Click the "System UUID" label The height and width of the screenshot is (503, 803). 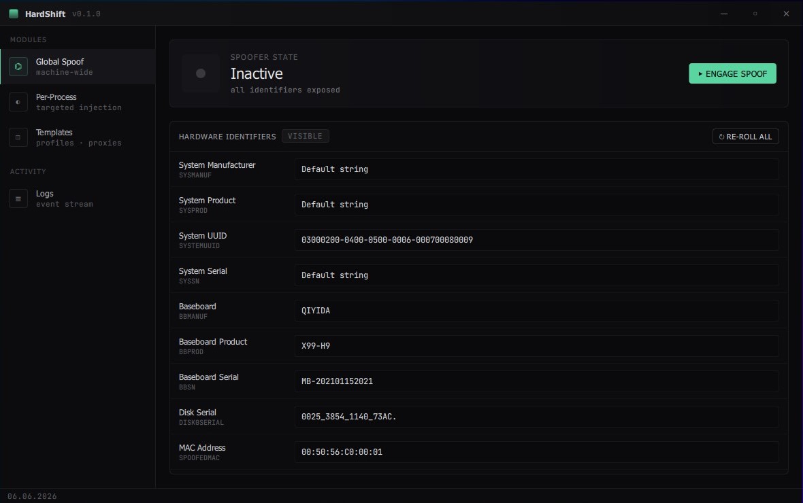pyautogui.click(x=203, y=235)
